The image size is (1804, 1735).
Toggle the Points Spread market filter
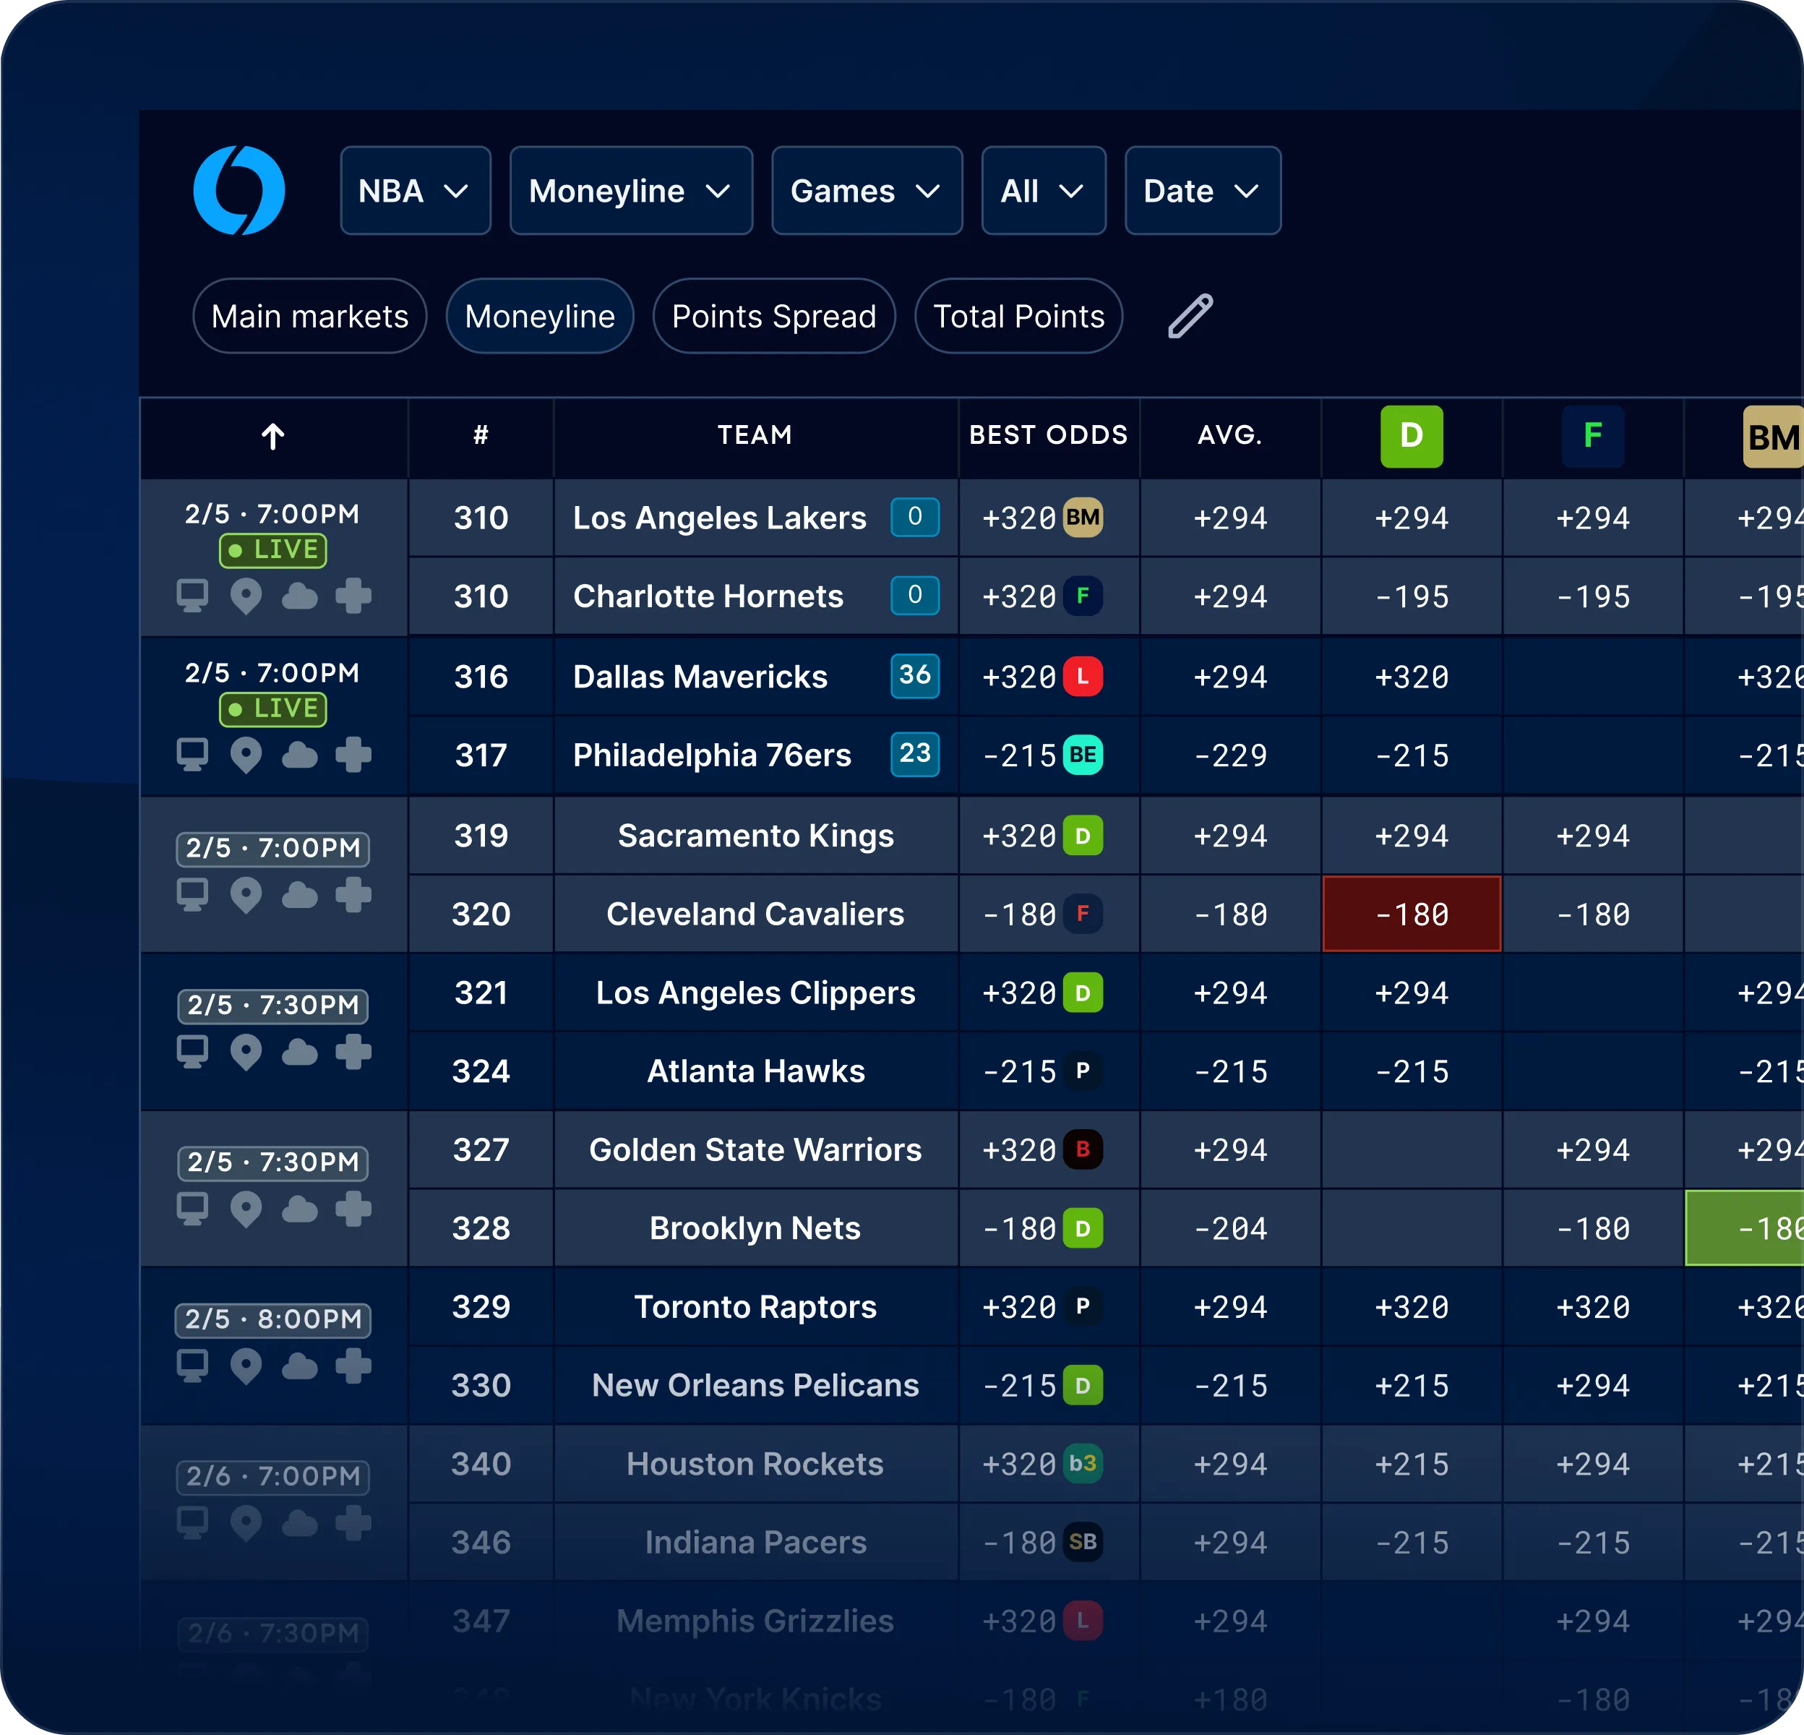click(773, 316)
